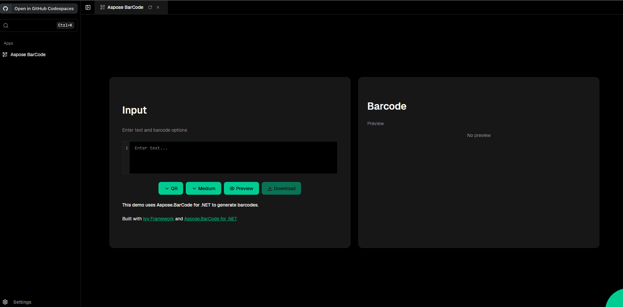Click the search magnifier icon in the sidebar

6,25
